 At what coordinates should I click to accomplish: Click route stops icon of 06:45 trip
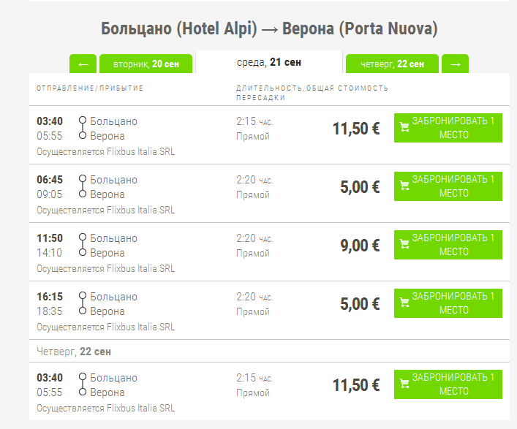click(x=83, y=186)
